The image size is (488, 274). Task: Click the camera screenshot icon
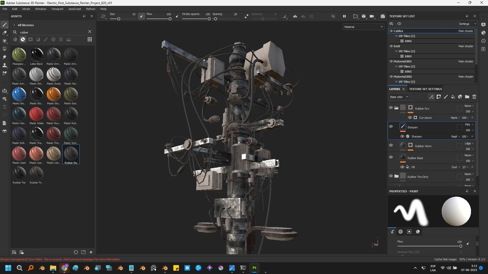[x=383, y=16]
